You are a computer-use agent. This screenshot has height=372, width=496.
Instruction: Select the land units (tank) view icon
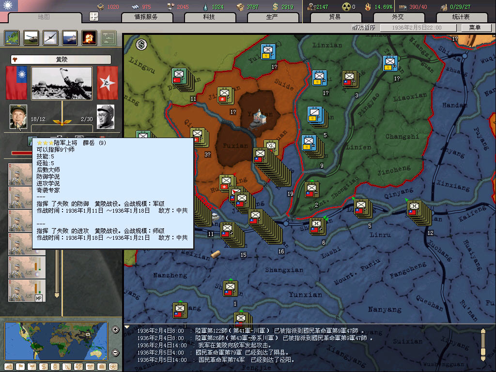click(x=31, y=38)
